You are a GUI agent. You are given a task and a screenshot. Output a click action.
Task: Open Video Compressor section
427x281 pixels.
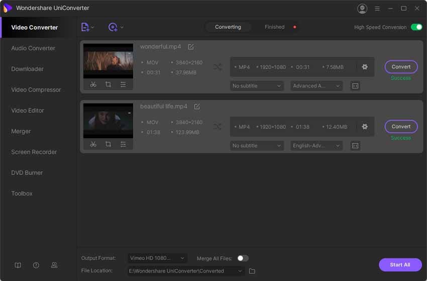(36, 89)
